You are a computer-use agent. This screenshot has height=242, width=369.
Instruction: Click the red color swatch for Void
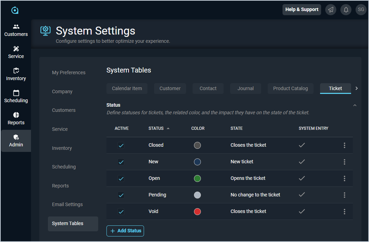click(x=197, y=212)
